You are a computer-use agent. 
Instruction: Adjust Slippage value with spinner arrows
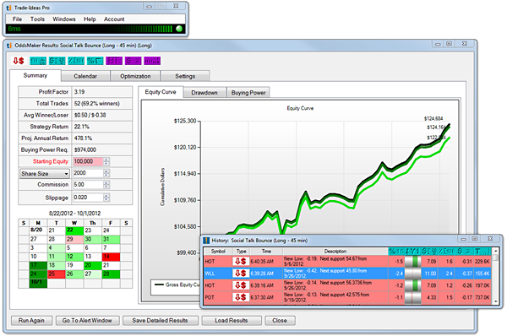(x=106, y=198)
